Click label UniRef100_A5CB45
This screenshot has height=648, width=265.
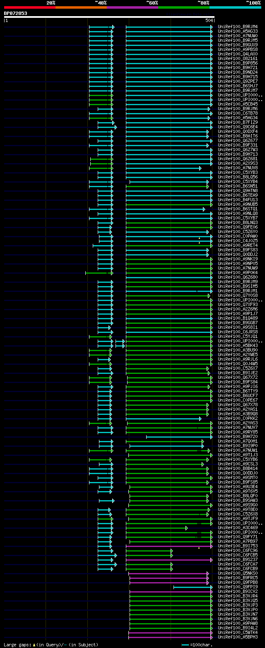point(238,104)
